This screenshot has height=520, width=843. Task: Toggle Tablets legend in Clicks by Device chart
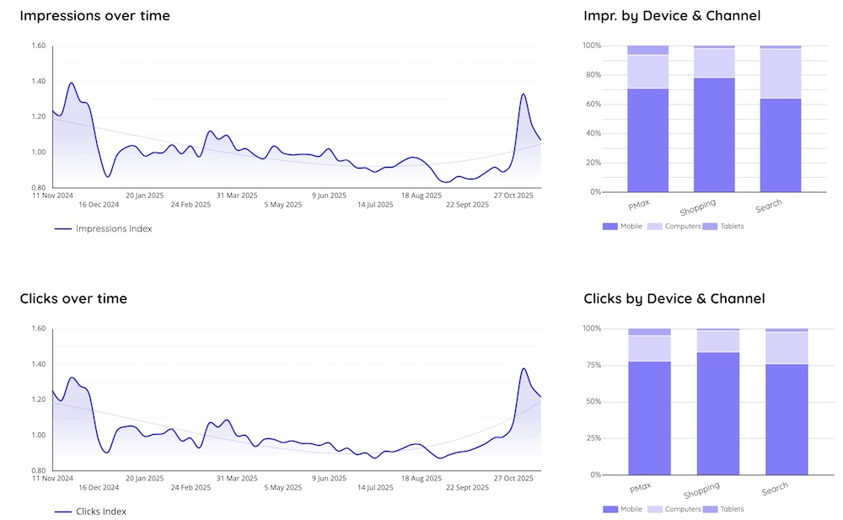pyautogui.click(x=725, y=509)
